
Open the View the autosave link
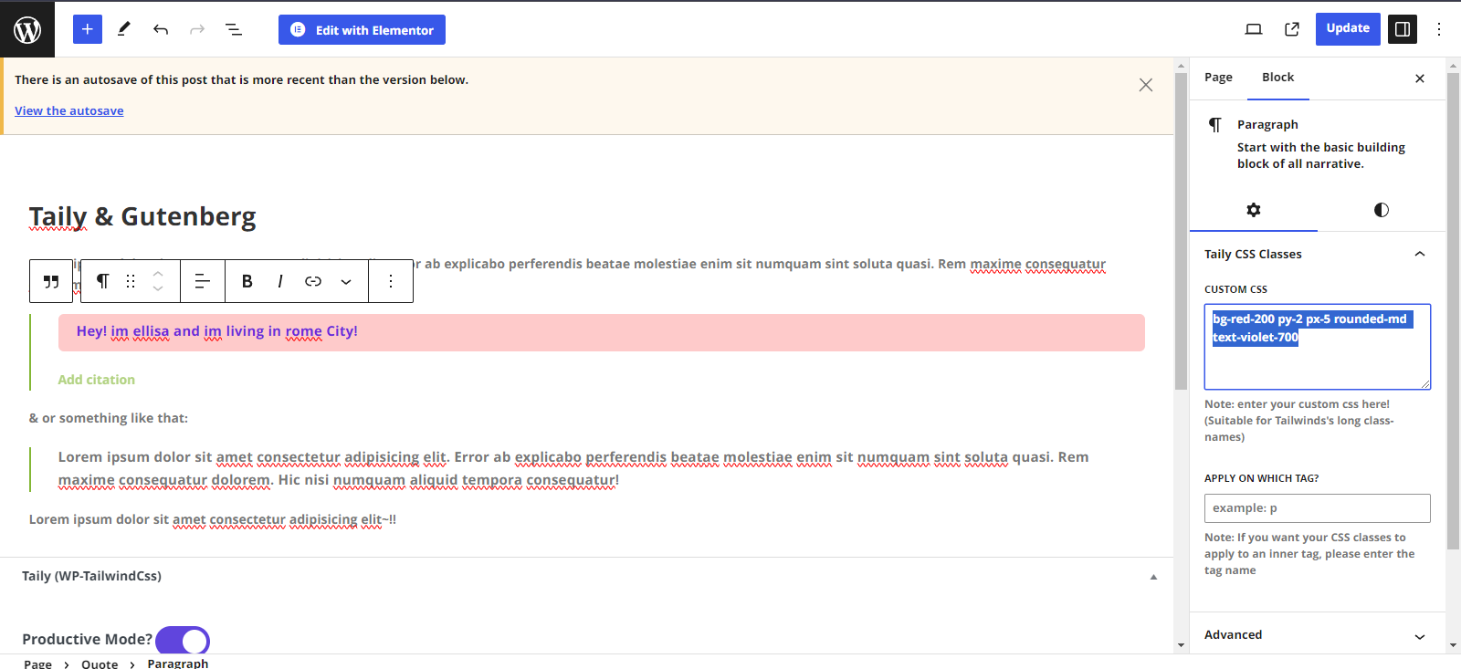coord(69,110)
